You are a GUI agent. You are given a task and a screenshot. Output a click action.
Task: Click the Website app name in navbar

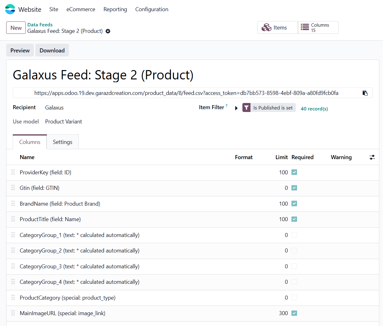pos(30,9)
